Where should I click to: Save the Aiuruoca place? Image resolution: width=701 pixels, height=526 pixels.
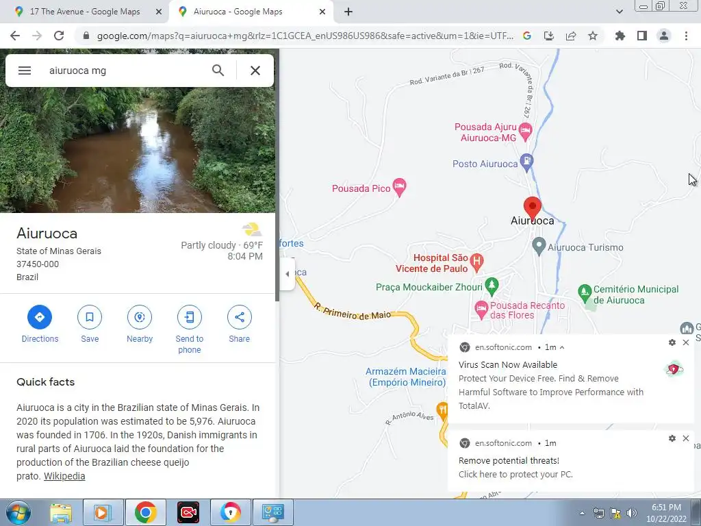(x=90, y=317)
